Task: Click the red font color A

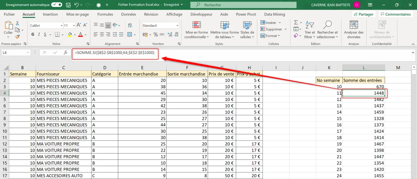Action: (x=80, y=34)
